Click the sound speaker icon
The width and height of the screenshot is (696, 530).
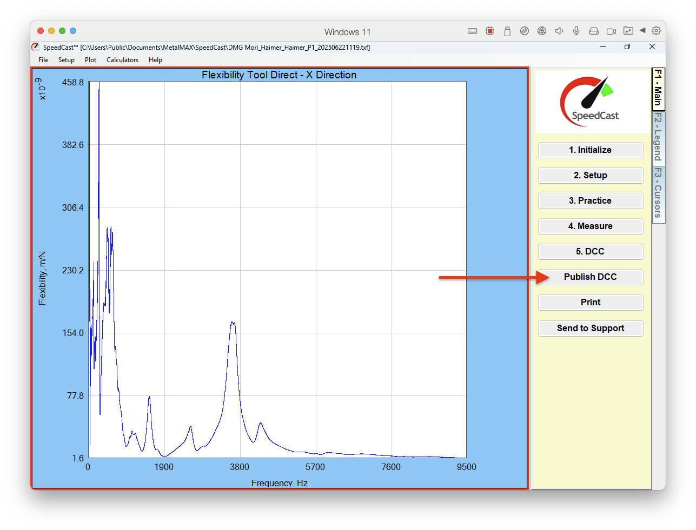pyautogui.click(x=559, y=31)
